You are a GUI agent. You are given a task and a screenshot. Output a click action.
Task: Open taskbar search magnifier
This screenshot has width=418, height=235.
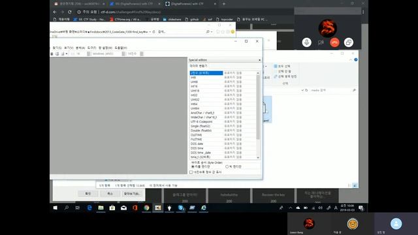(67, 208)
